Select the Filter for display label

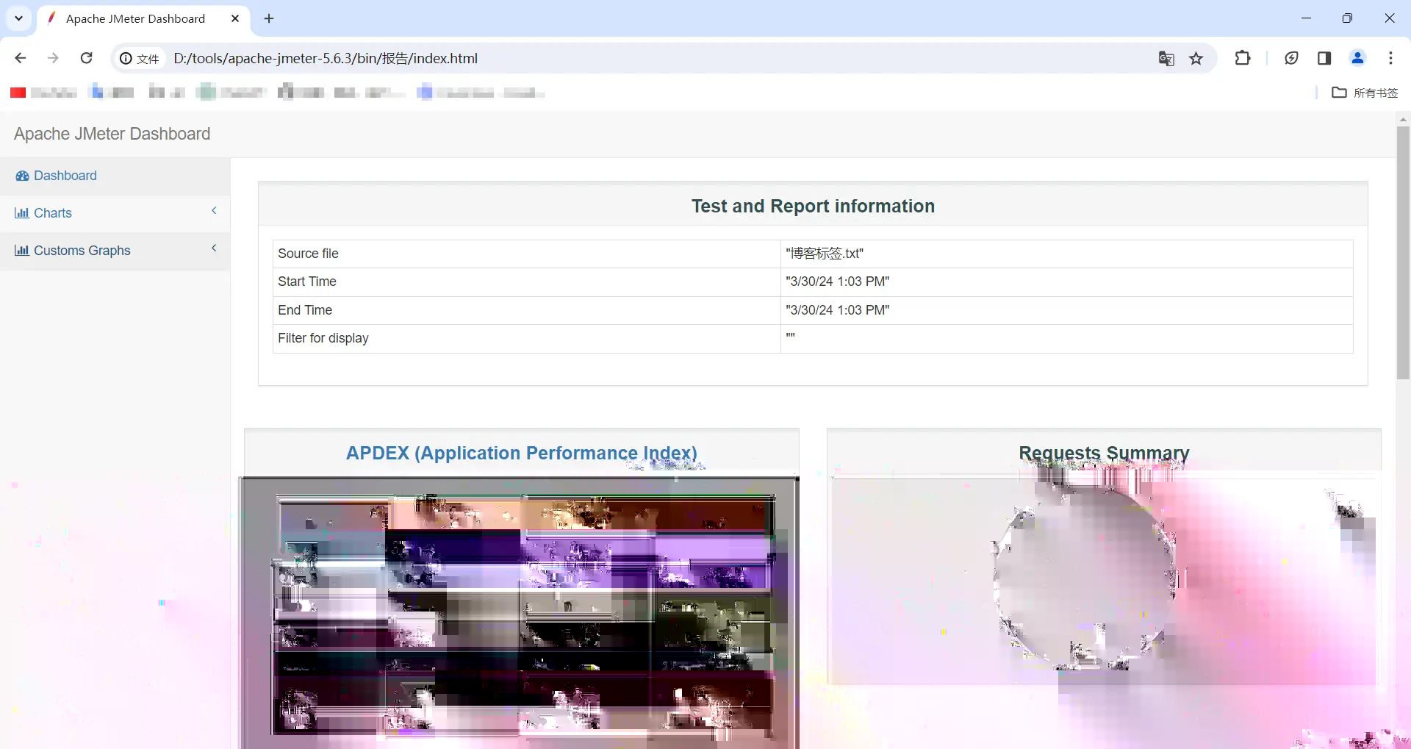tap(323, 338)
